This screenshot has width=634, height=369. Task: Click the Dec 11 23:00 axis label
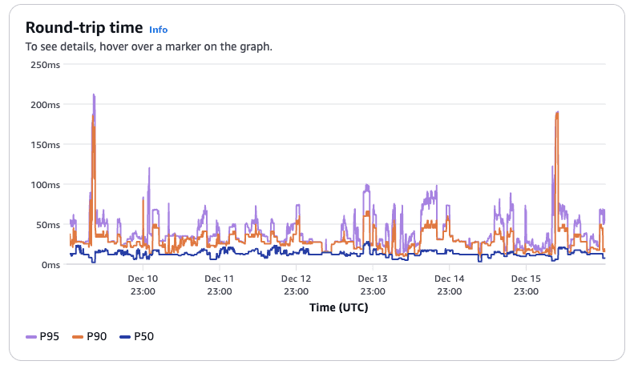click(x=220, y=285)
